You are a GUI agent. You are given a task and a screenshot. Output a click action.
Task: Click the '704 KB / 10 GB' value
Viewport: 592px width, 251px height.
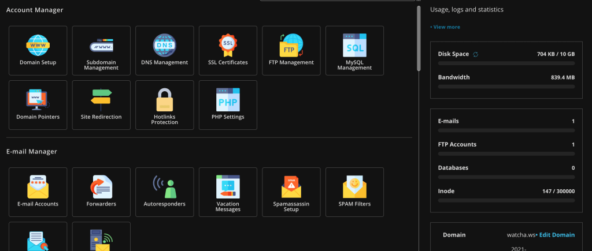click(556, 54)
